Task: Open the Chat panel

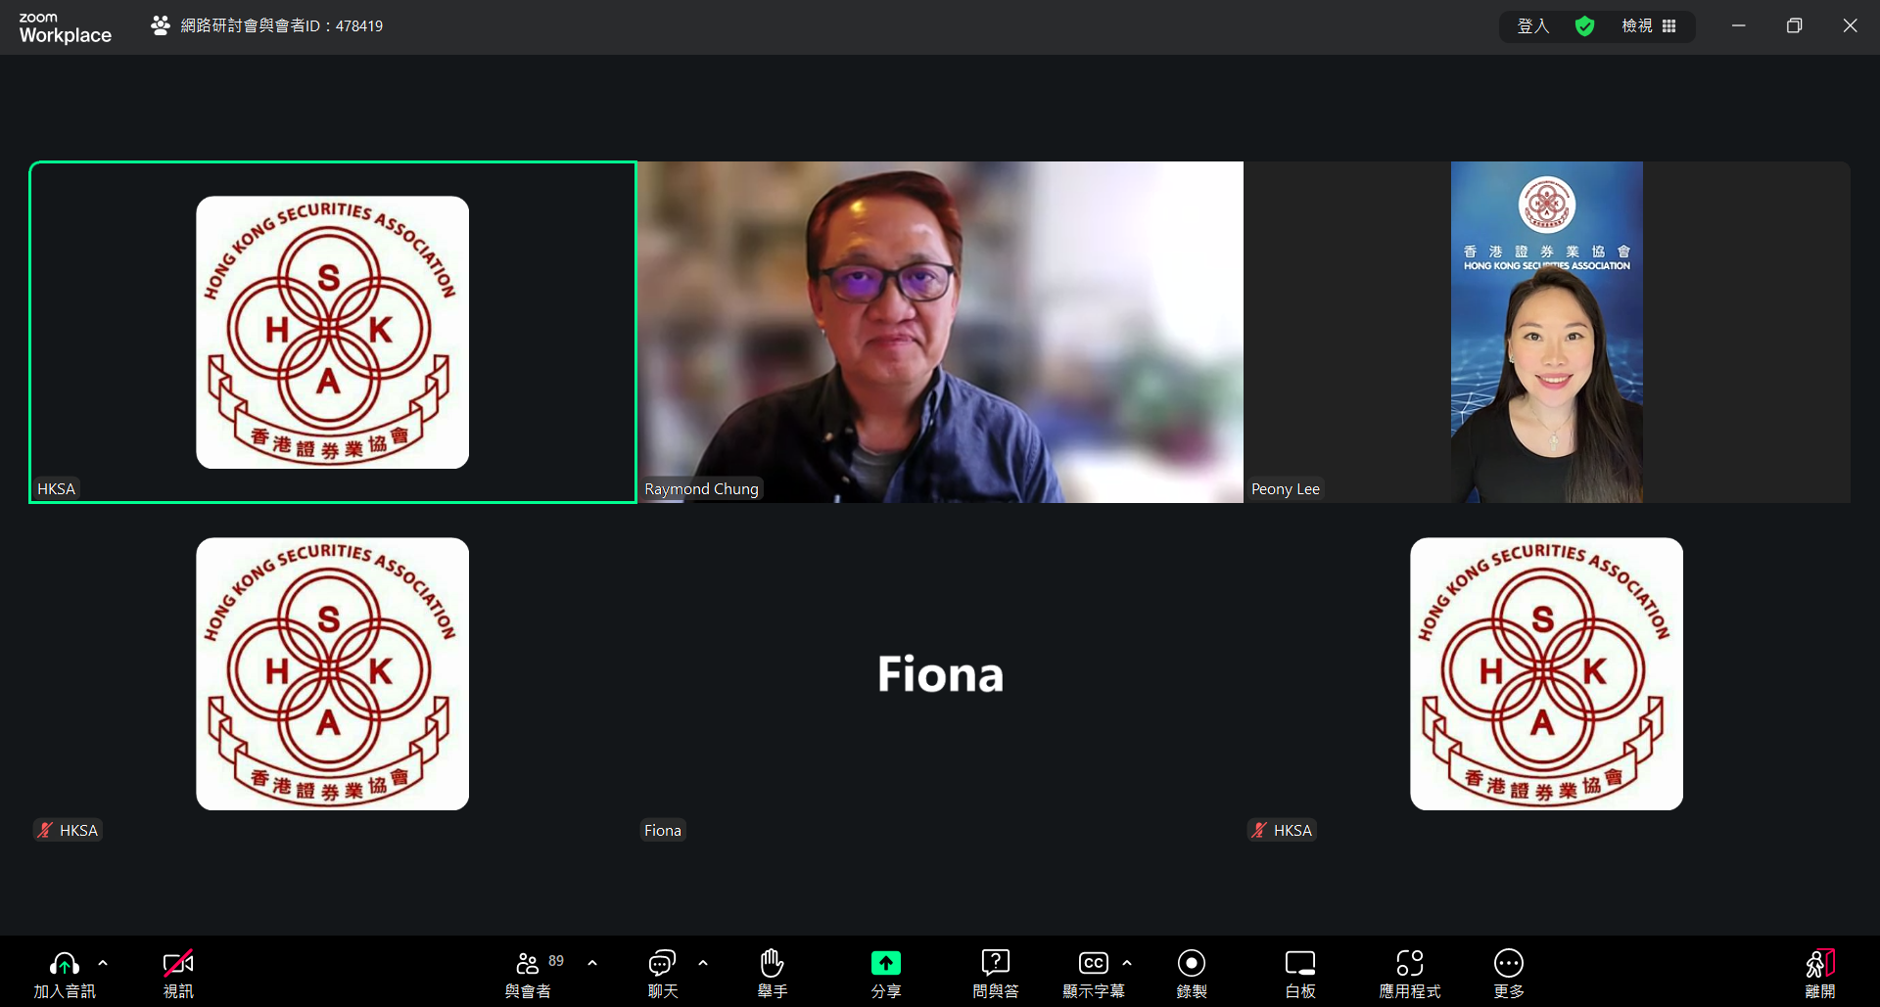Action: click(662, 965)
